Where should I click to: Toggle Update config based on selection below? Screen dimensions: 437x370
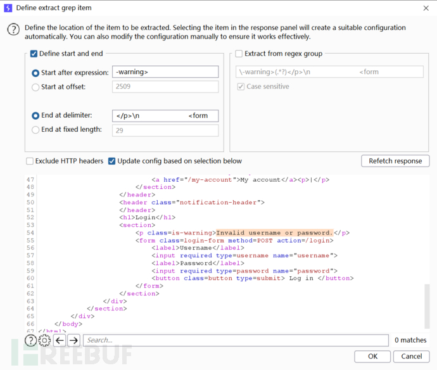[x=112, y=161]
